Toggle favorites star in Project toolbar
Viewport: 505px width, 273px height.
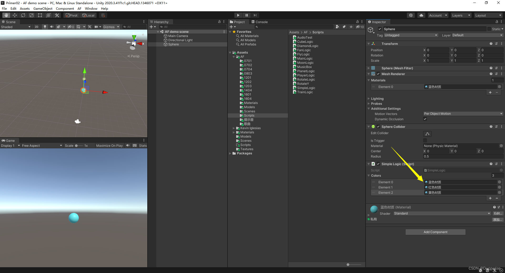coord(351,27)
